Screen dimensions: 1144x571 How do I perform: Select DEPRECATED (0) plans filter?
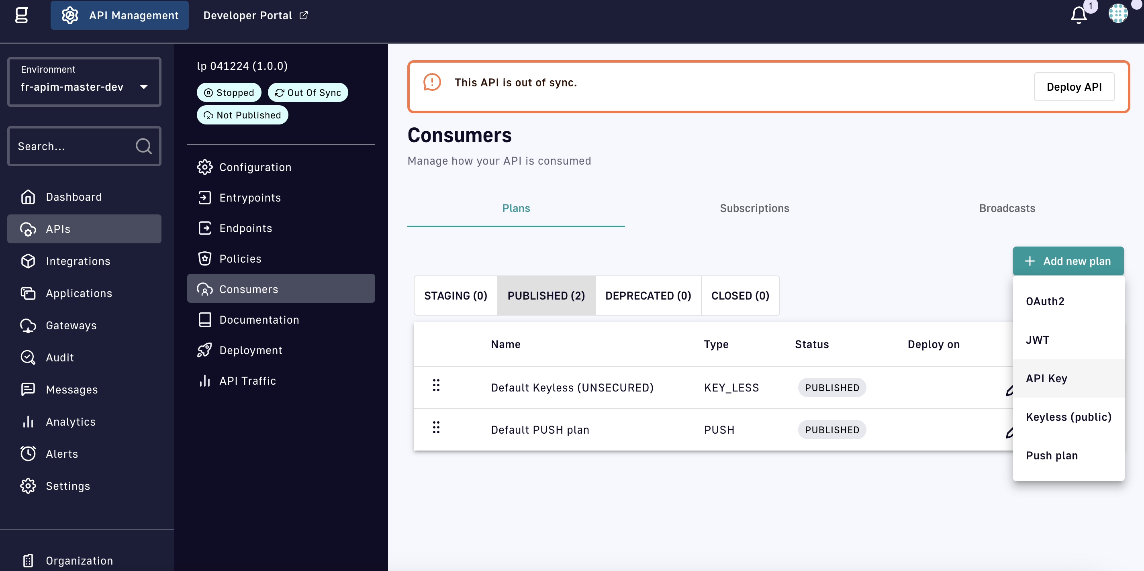[x=648, y=296]
